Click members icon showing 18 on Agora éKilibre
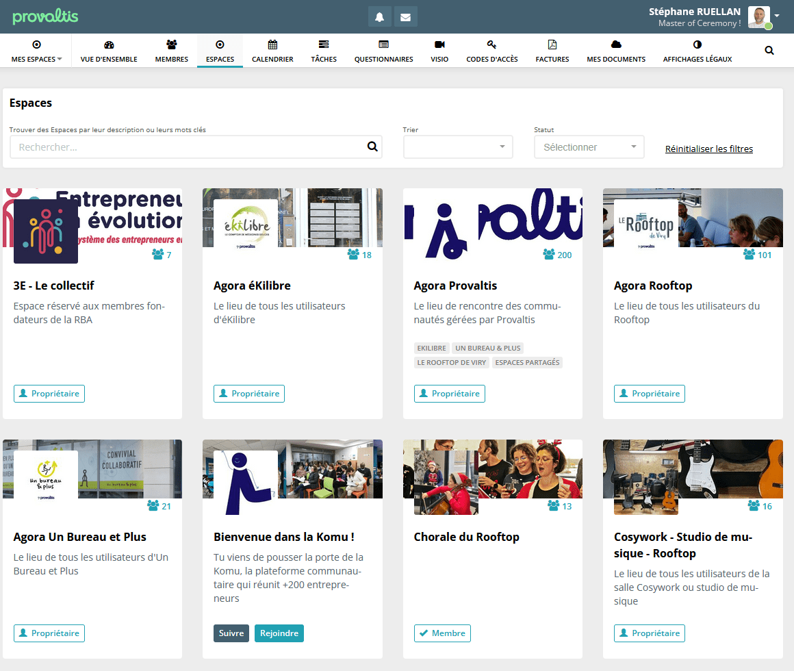This screenshot has width=794, height=671. (x=359, y=255)
